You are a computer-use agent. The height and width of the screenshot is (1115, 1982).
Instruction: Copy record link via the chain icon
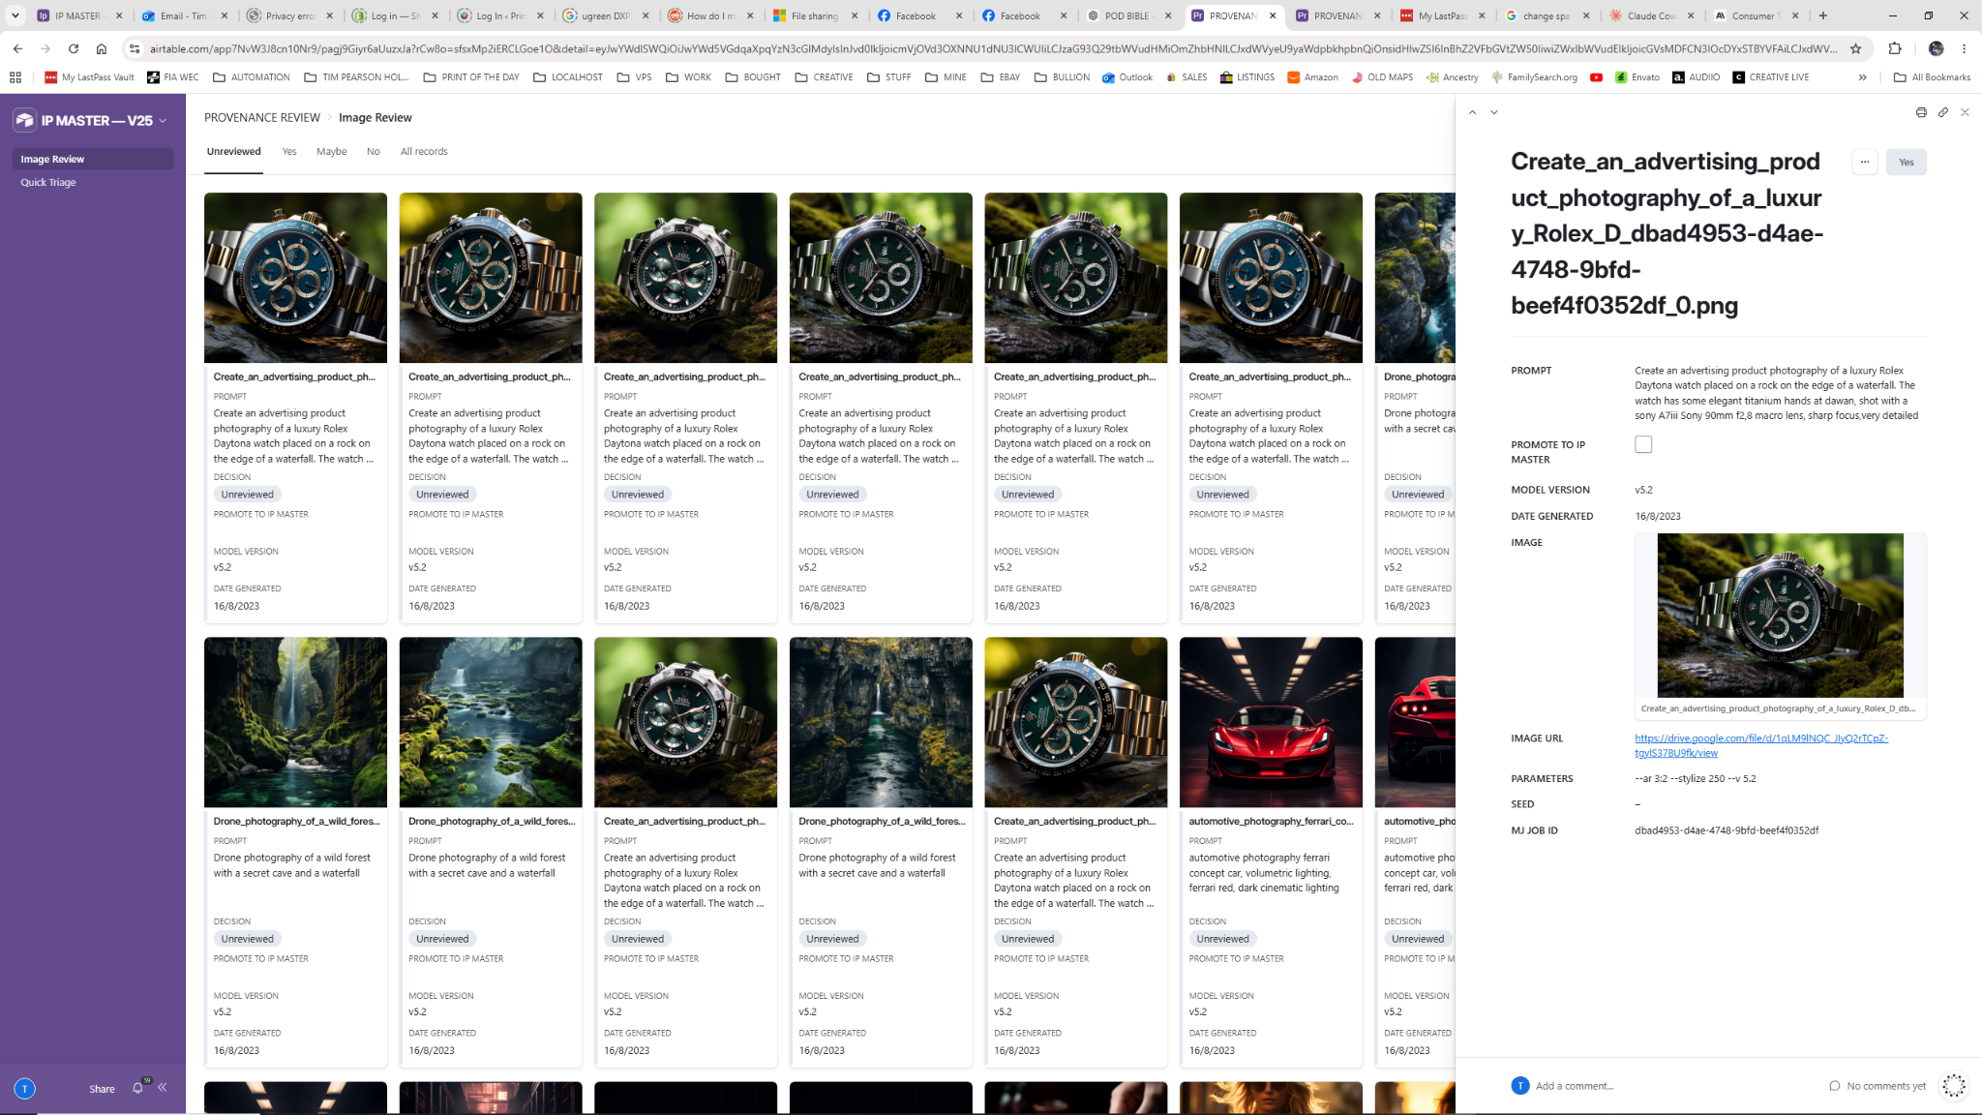1942,112
